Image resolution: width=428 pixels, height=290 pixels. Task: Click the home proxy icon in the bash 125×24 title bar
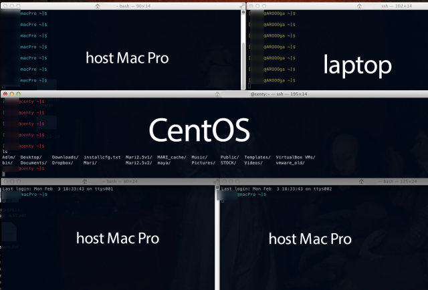[361, 182]
